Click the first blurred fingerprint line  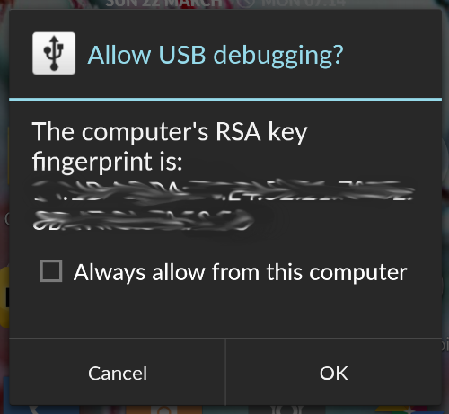coord(223,190)
